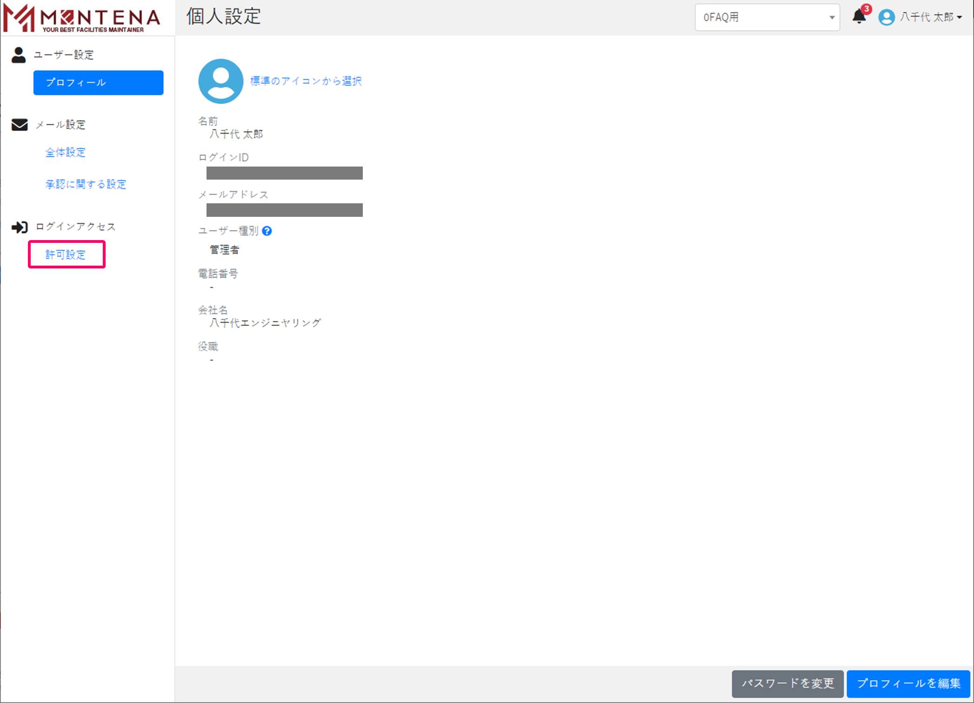
Task: Open the notification bell
Action: point(858,17)
